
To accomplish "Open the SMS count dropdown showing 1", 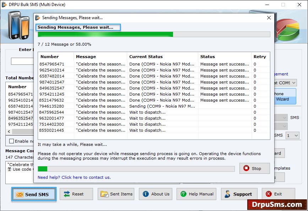I will (x=292, y=136).
